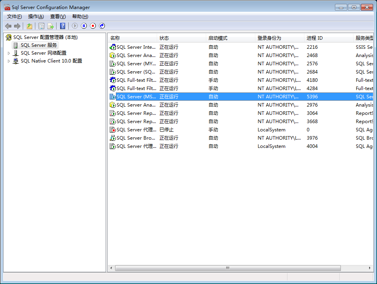Viewport: 377px width, 284px height.
Task: Click running Agent service icon with PID 4004
Action: pos(113,146)
